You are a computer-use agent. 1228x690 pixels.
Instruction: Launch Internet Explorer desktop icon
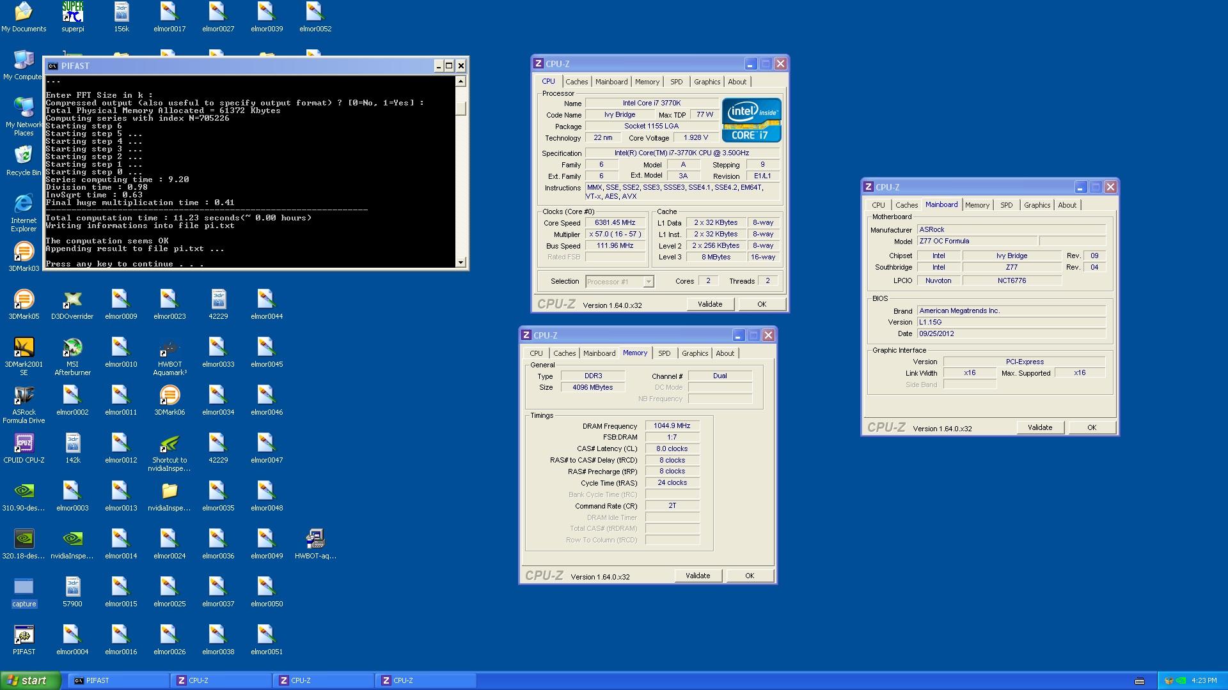click(24, 213)
